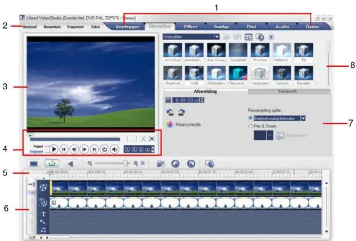Click the library vertical scrollbar thumb

328,48
